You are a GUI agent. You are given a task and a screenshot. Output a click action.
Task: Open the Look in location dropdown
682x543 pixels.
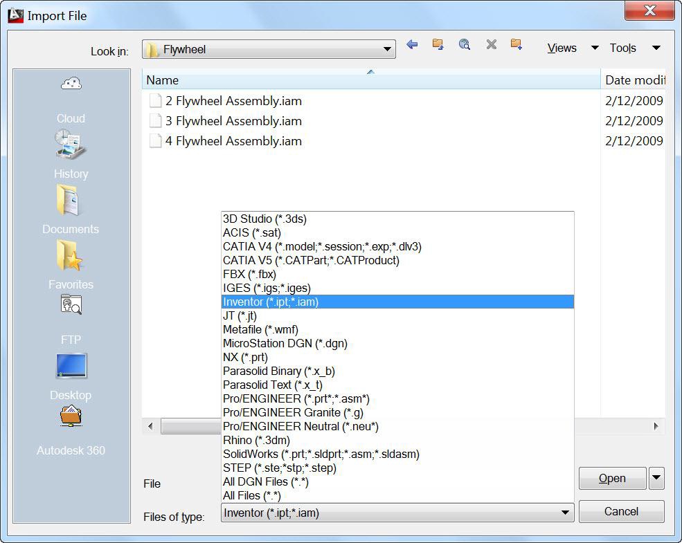tap(387, 49)
